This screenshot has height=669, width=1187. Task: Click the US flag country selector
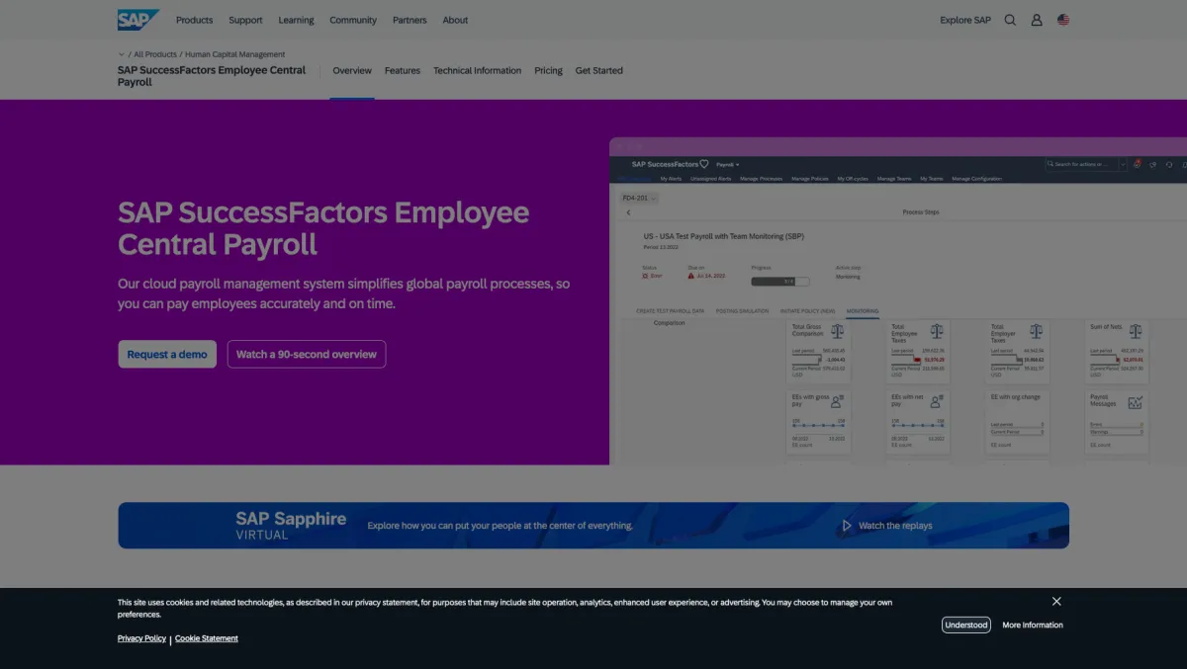[1063, 20]
